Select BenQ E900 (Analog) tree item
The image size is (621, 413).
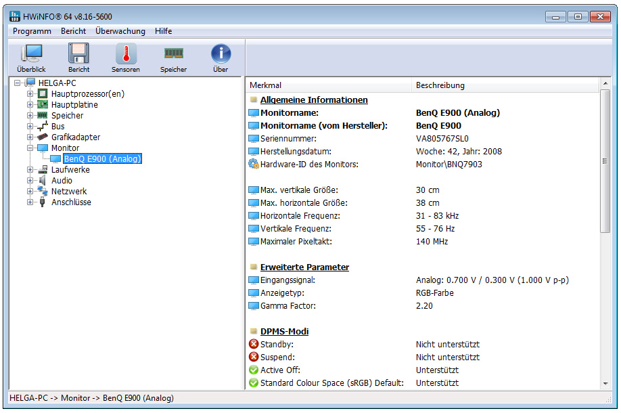click(x=101, y=159)
